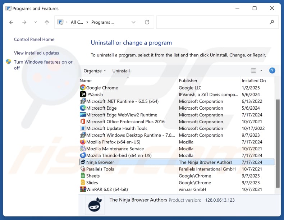Select the Parallels Tools name
This screenshot has height=220, width=284.
tap(100, 169)
